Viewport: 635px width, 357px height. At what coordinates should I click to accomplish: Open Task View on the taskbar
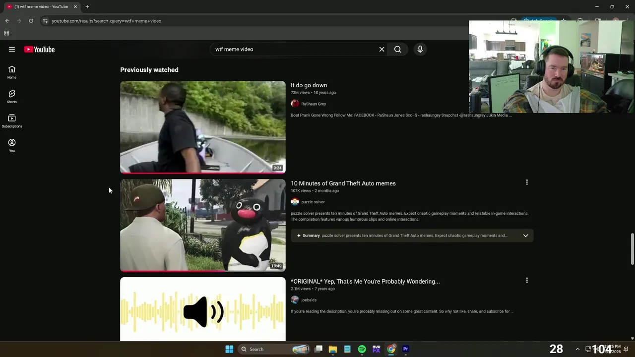[318, 349]
